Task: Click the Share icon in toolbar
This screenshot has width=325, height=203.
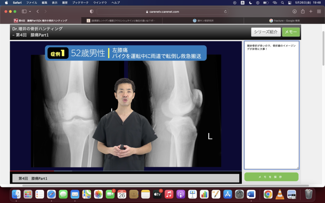Action: tap(303, 11)
